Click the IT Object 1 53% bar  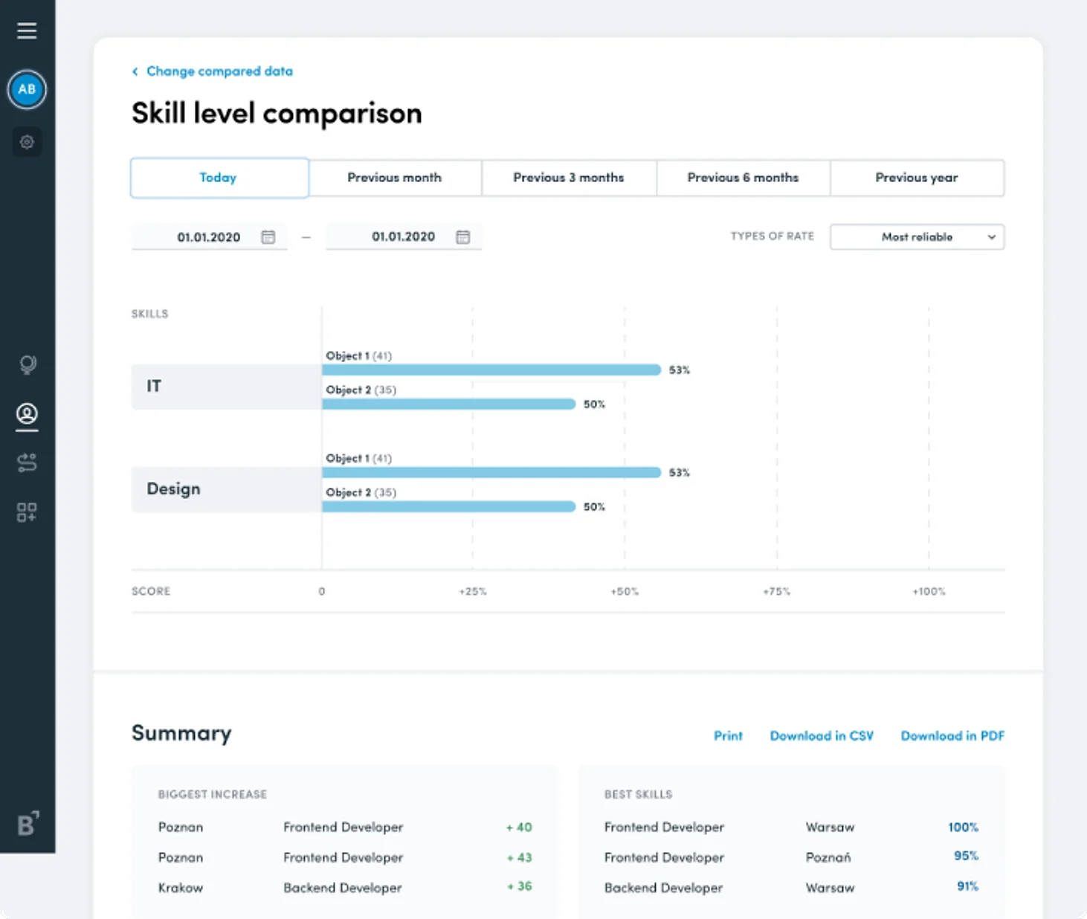click(x=491, y=370)
